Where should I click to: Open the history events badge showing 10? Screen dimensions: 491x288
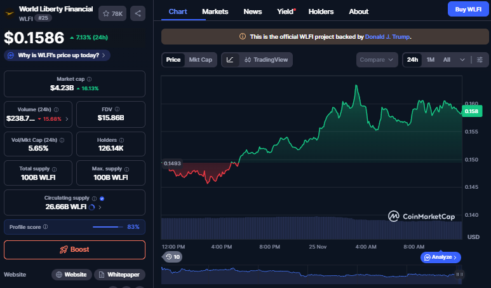(x=173, y=257)
